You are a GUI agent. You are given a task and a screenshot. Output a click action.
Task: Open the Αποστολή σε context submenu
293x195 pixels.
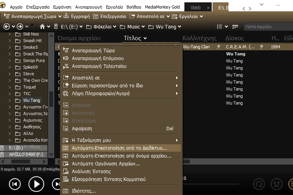[x=121, y=78]
